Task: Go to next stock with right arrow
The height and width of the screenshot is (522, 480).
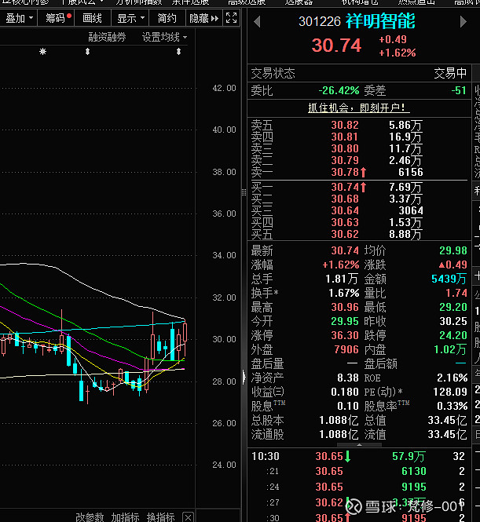Action: tap(464, 22)
